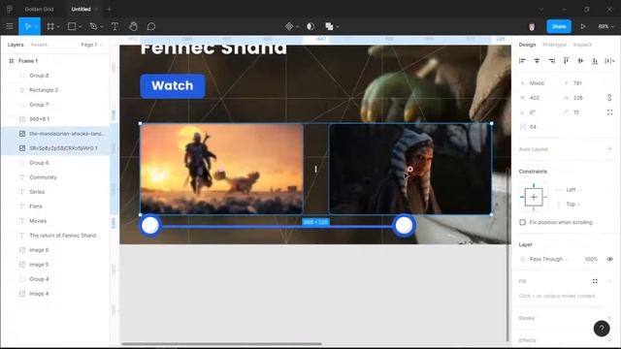Select the Frame tool
Image resolution: width=621 pixels, height=349 pixels.
pyautogui.click(x=50, y=26)
